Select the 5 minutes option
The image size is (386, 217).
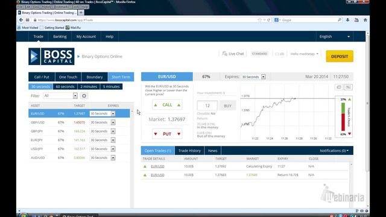111,87
